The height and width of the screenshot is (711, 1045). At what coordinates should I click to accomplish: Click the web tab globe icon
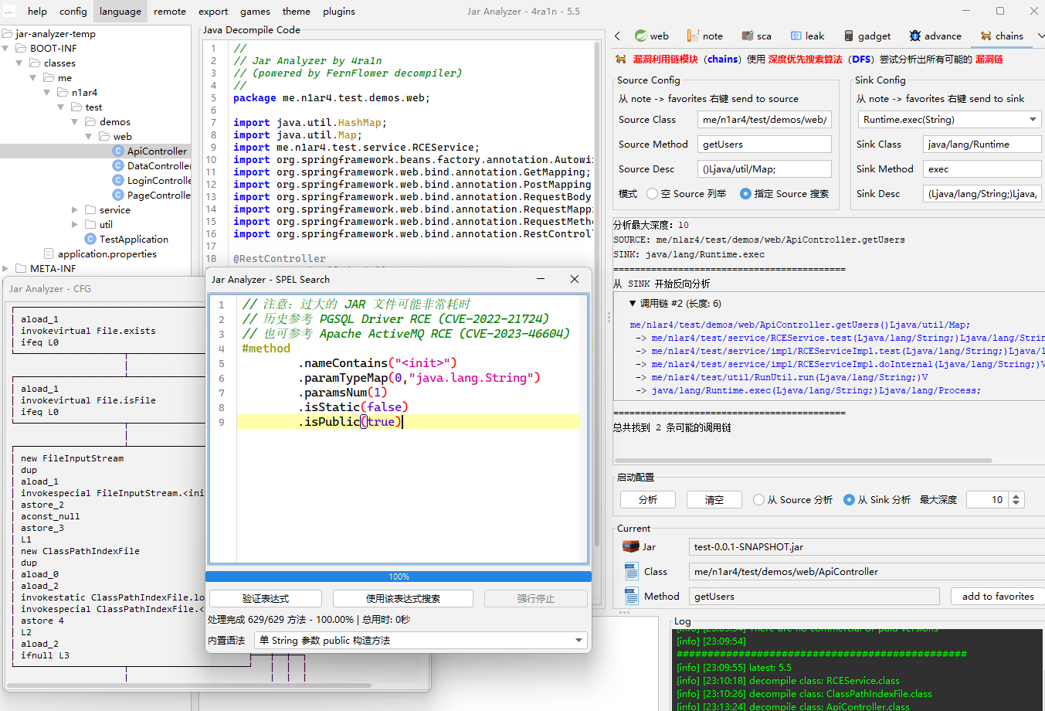point(640,36)
